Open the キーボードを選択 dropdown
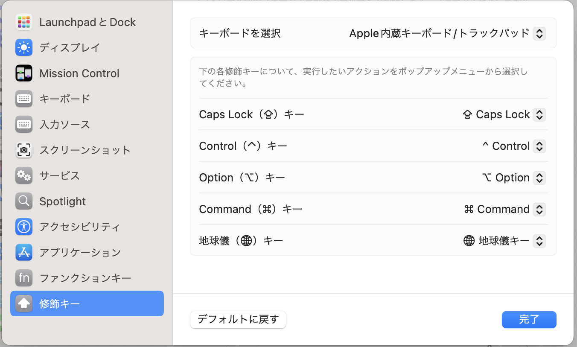Image resolution: width=577 pixels, height=347 pixels. [539, 33]
